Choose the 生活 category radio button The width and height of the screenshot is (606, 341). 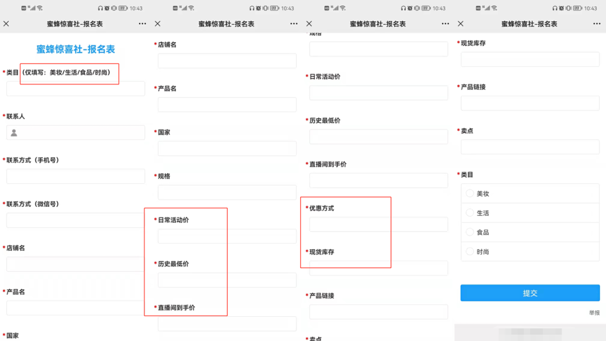[x=470, y=213]
